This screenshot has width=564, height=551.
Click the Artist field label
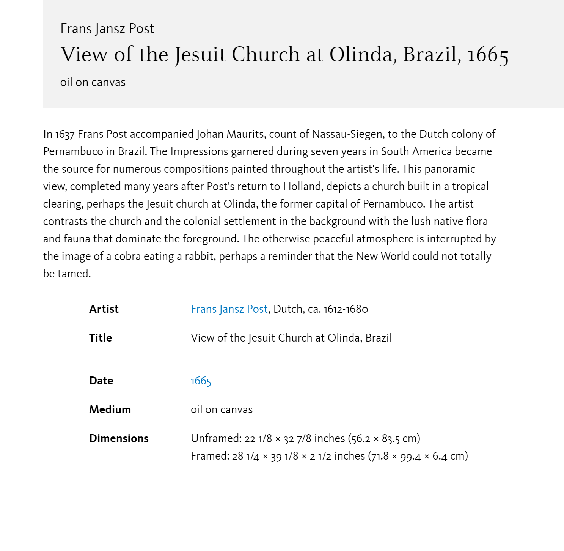pos(104,309)
